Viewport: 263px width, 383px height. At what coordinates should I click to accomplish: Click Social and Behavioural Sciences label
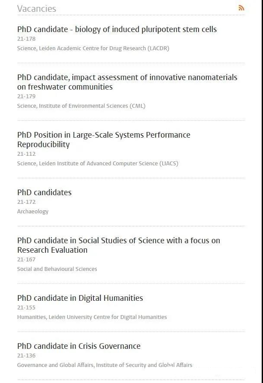57,269
